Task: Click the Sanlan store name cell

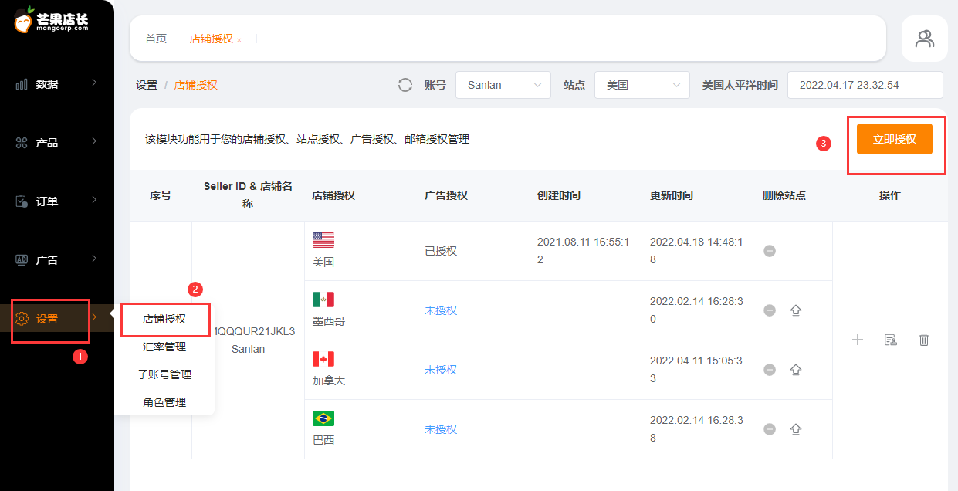Action: pyautogui.click(x=249, y=349)
